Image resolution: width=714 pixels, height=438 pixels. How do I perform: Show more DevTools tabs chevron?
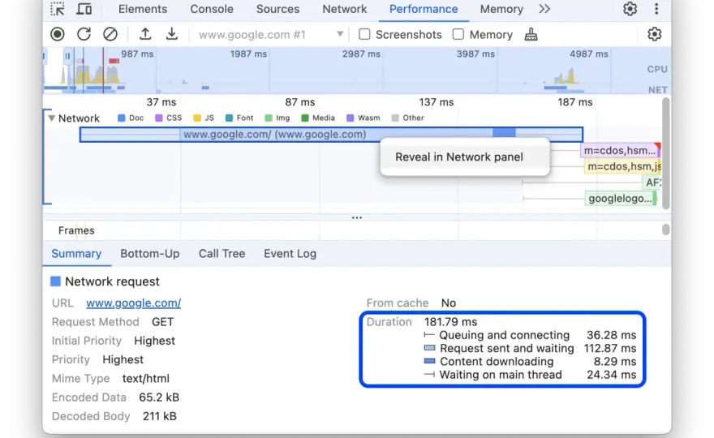point(544,9)
